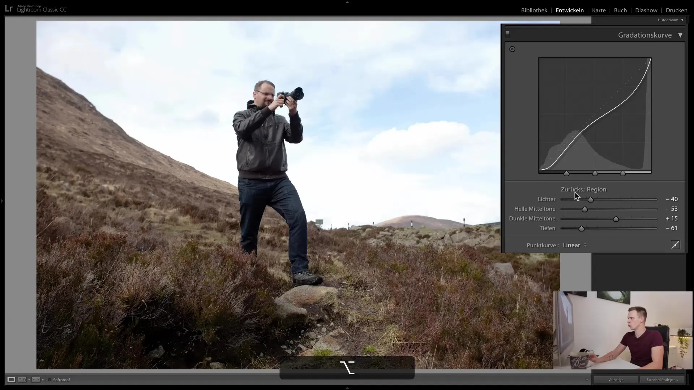Show the top panel via top-edge arrow
Viewport: 694px width, 390px height.
(x=347, y=2)
